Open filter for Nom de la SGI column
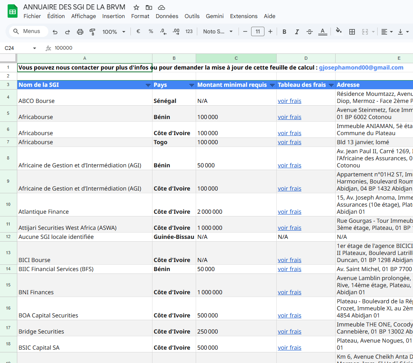 coord(148,85)
